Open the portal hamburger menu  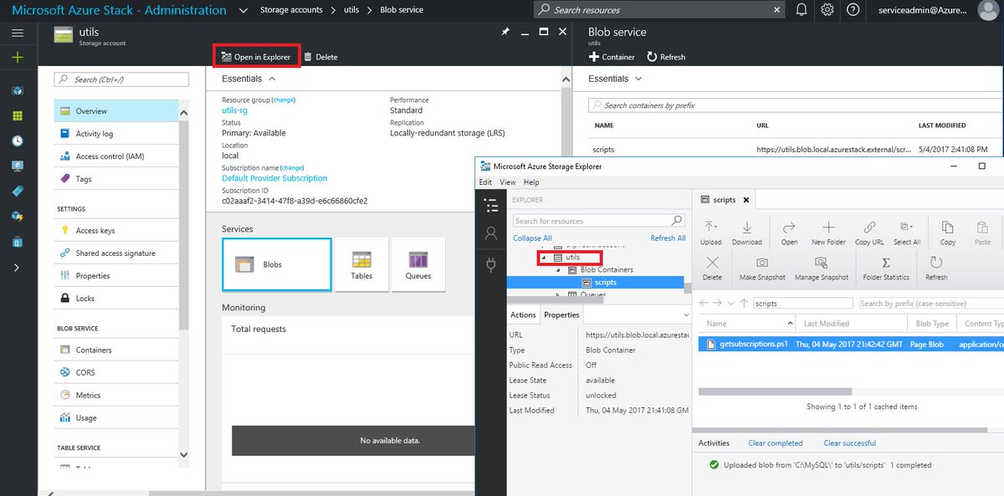click(18, 33)
